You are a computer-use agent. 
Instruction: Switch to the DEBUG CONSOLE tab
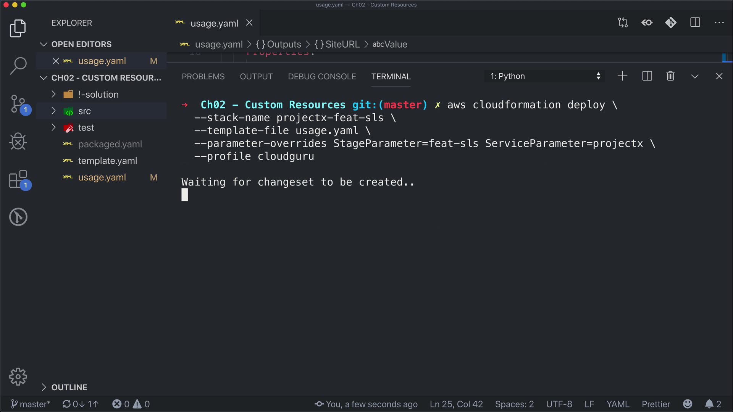tap(322, 77)
